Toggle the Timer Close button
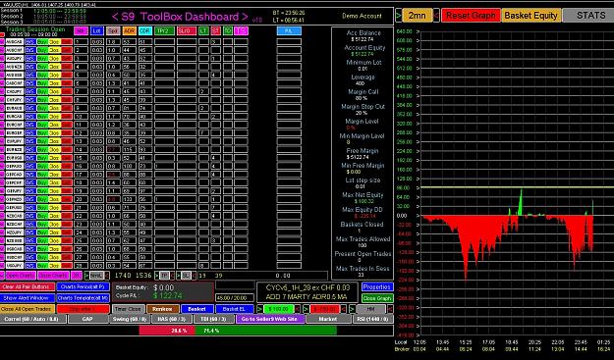 (x=129, y=309)
